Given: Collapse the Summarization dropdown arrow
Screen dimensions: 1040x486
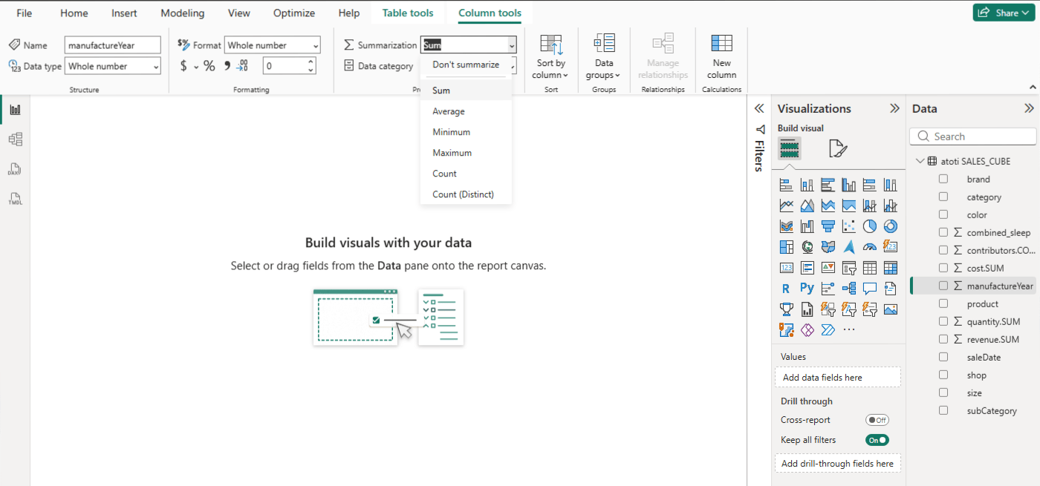Looking at the screenshot, I should (x=512, y=45).
